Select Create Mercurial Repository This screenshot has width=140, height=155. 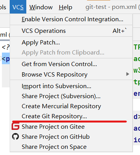tap(71, 106)
